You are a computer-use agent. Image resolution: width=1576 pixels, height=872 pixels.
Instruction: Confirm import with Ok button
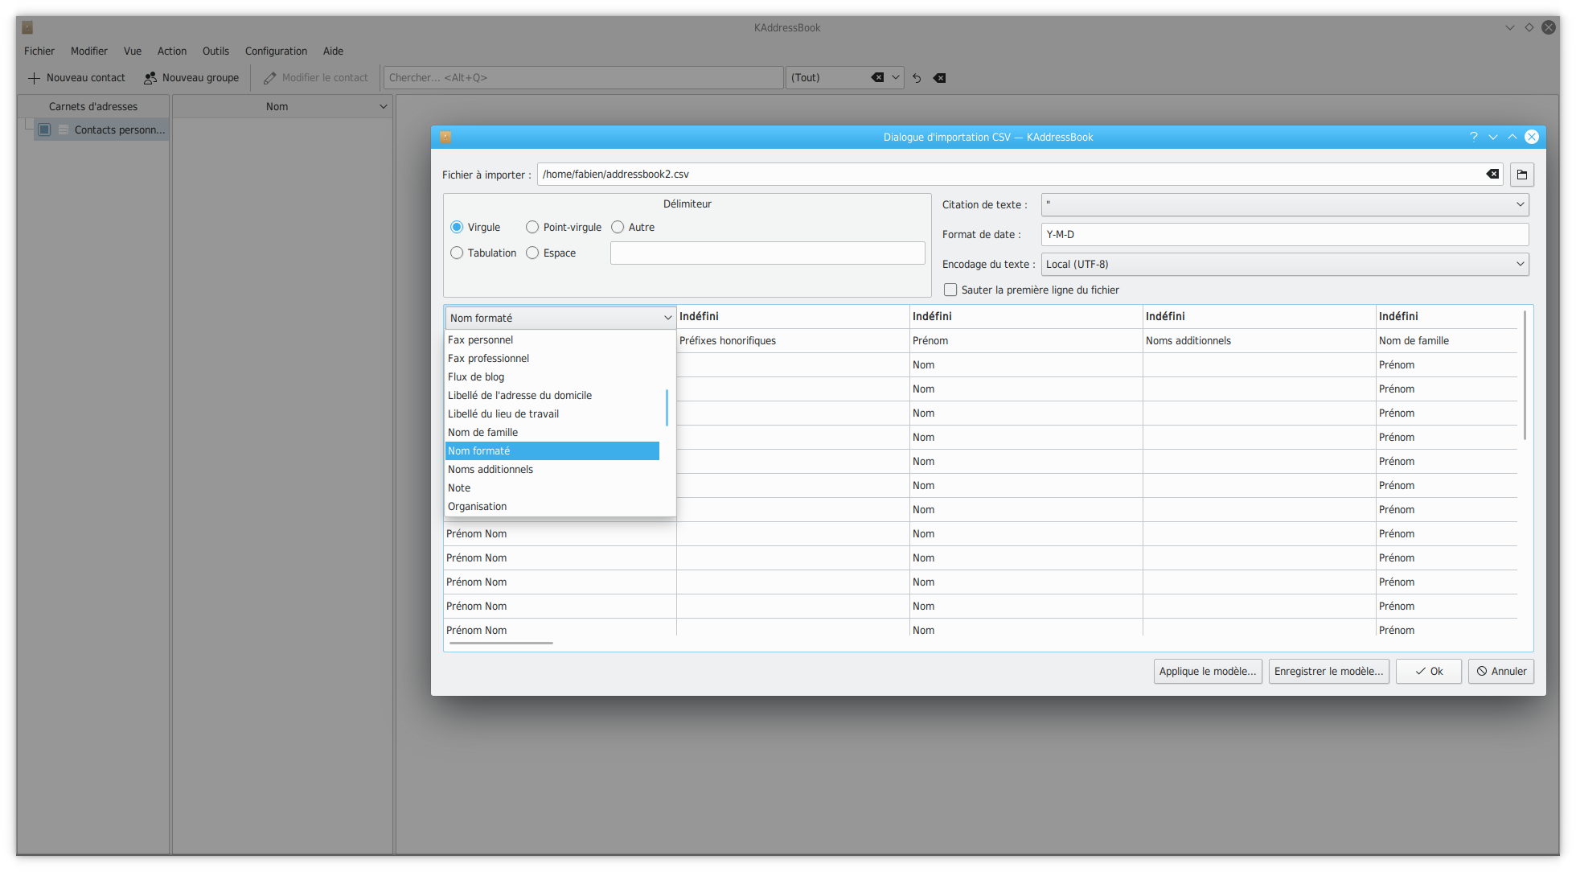click(1429, 672)
